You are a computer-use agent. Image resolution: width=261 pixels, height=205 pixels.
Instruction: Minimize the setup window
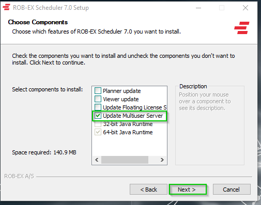(198, 8)
